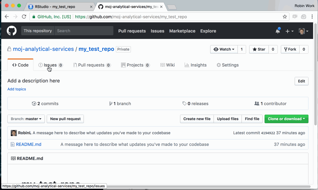Click Issues in the top navigation
The width and height of the screenshot is (318, 190).
point(157,31)
